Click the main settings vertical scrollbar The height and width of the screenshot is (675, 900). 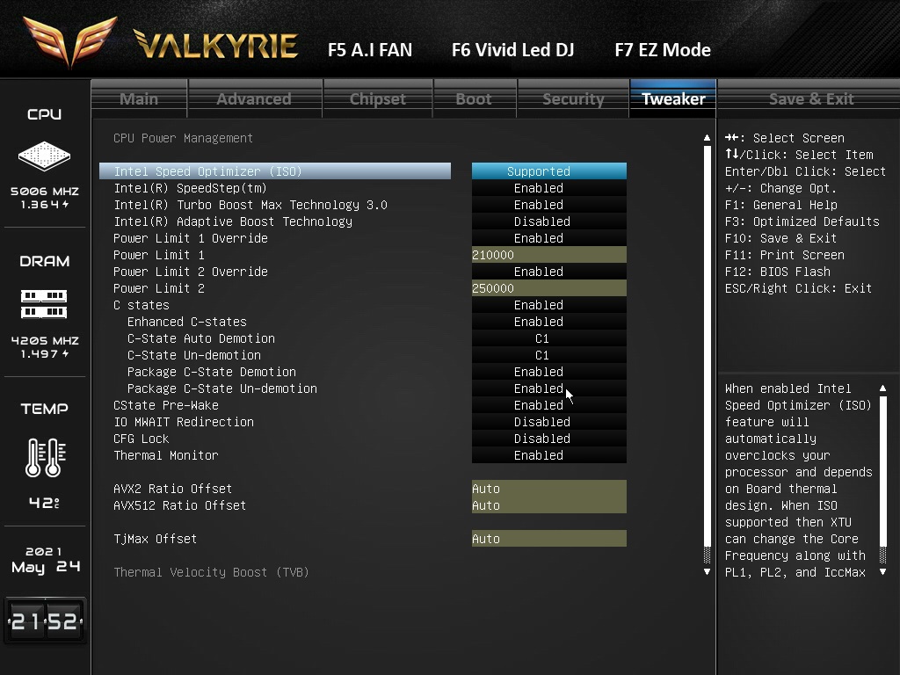coord(707,352)
